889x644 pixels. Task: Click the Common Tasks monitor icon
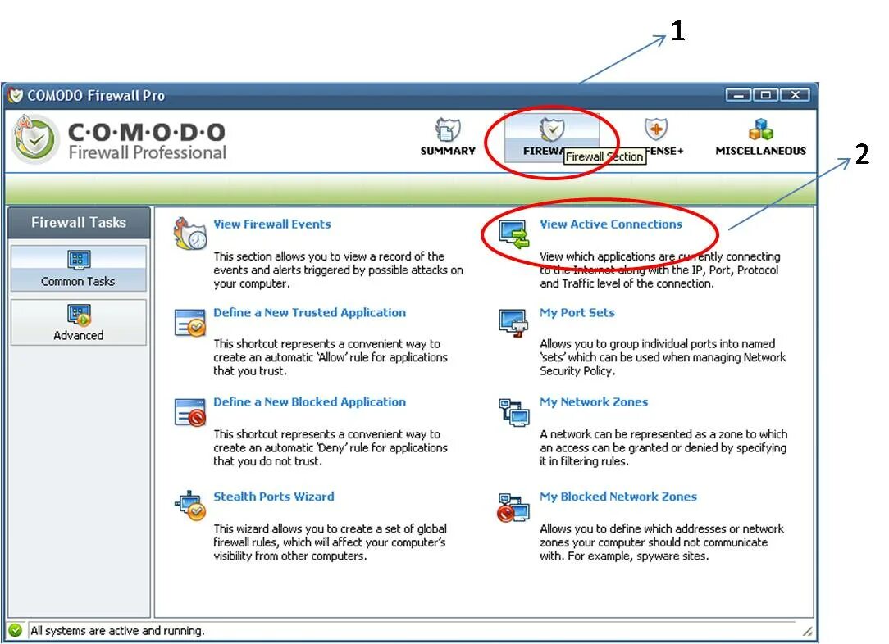pos(79,260)
